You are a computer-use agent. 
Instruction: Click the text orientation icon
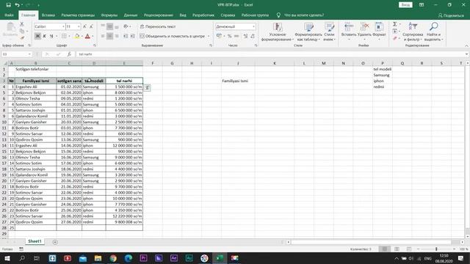[x=126, y=26]
